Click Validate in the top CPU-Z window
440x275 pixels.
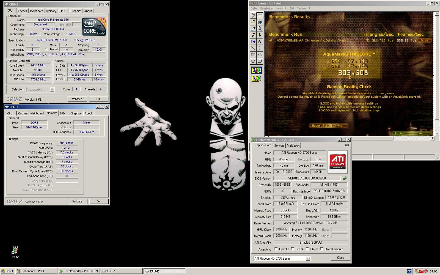click(x=77, y=99)
